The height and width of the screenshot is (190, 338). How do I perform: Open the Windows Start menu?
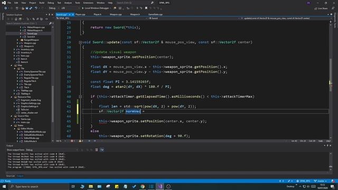click(4, 186)
